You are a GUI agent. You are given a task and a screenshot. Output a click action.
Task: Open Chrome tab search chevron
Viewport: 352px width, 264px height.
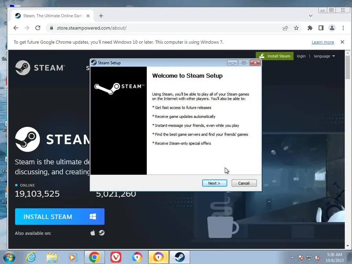coord(311,16)
